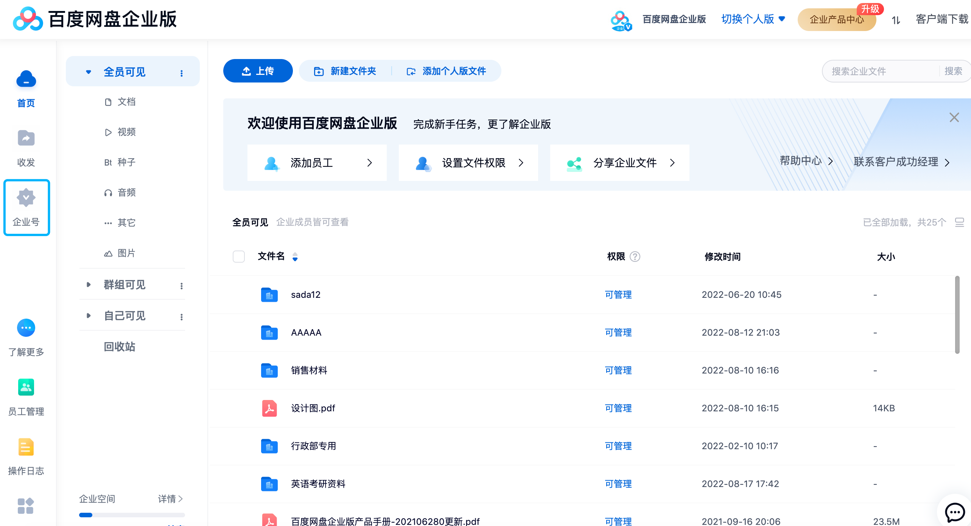Click the file list vertical scrollbar
The image size is (971, 526).
[x=957, y=315]
